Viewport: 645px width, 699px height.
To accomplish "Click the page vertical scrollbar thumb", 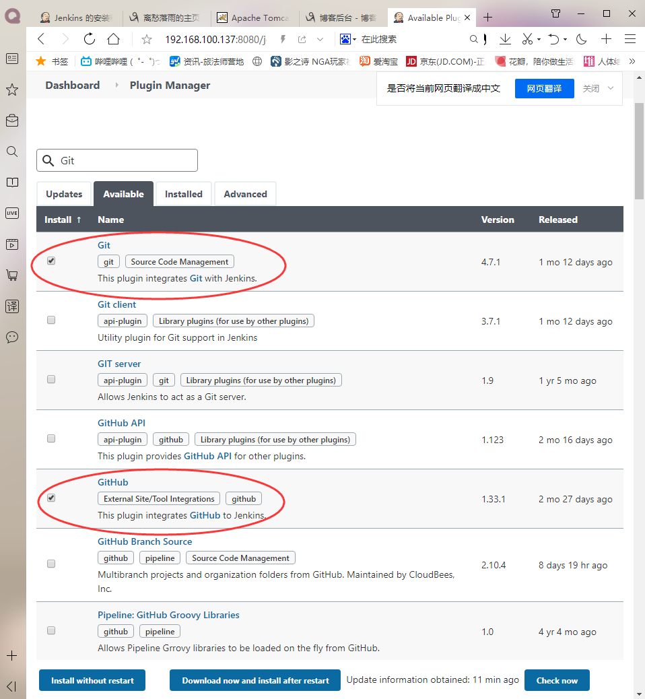I will (x=639, y=151).
